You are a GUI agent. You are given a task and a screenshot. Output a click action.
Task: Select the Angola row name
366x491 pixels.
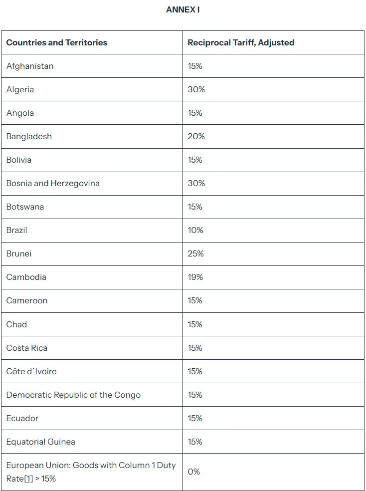point(20,113)
